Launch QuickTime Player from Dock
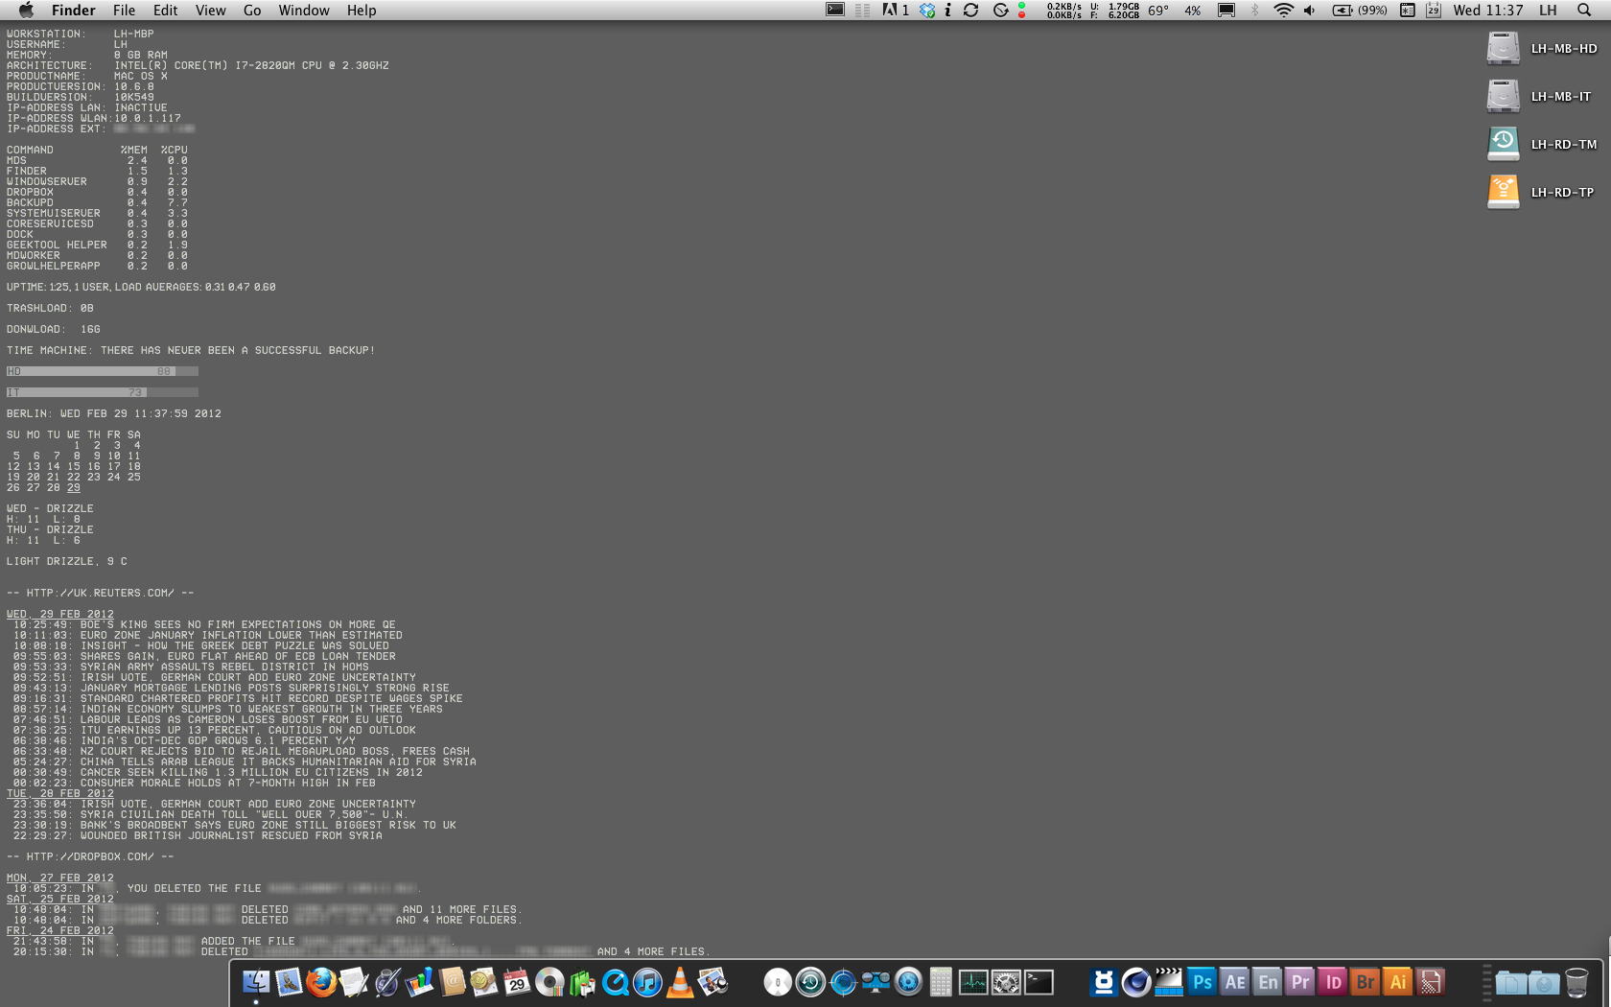Image resolution: width=1611 pixels, height=1007 pixels. coord(615,982)
